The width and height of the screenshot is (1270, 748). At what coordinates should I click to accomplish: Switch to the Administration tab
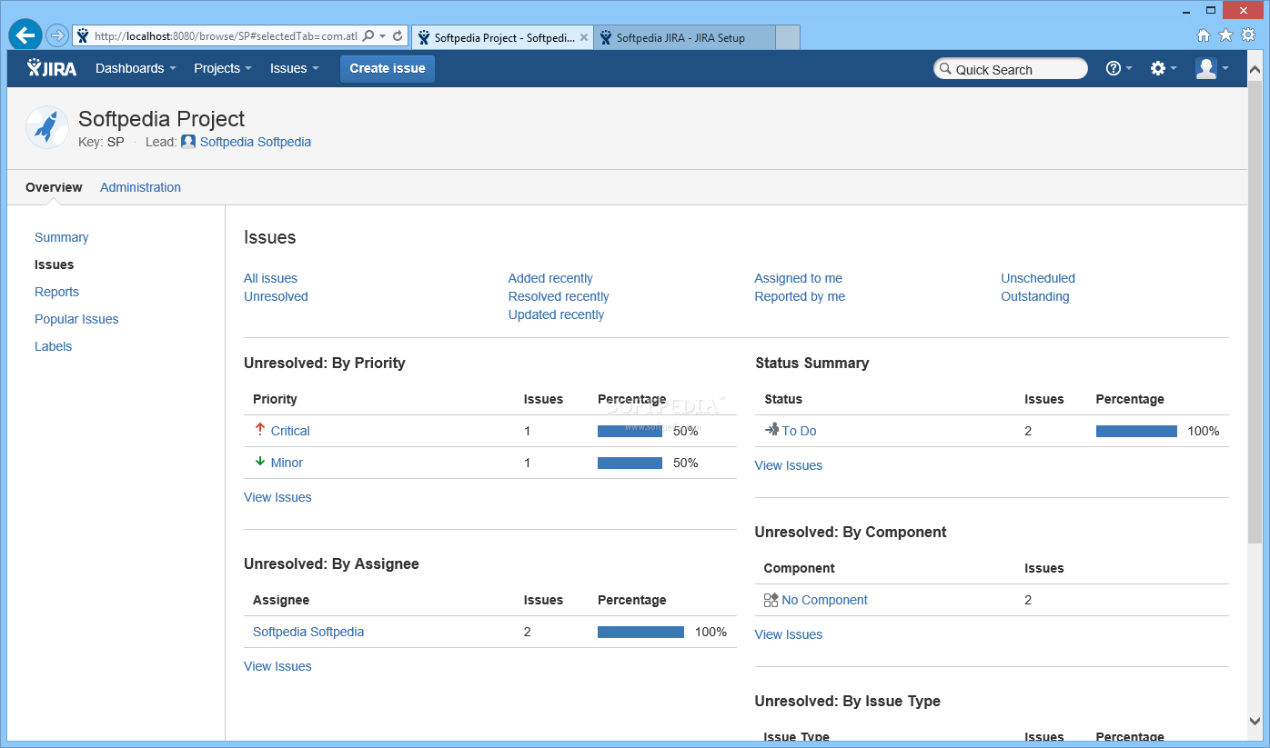pos(140,187)
